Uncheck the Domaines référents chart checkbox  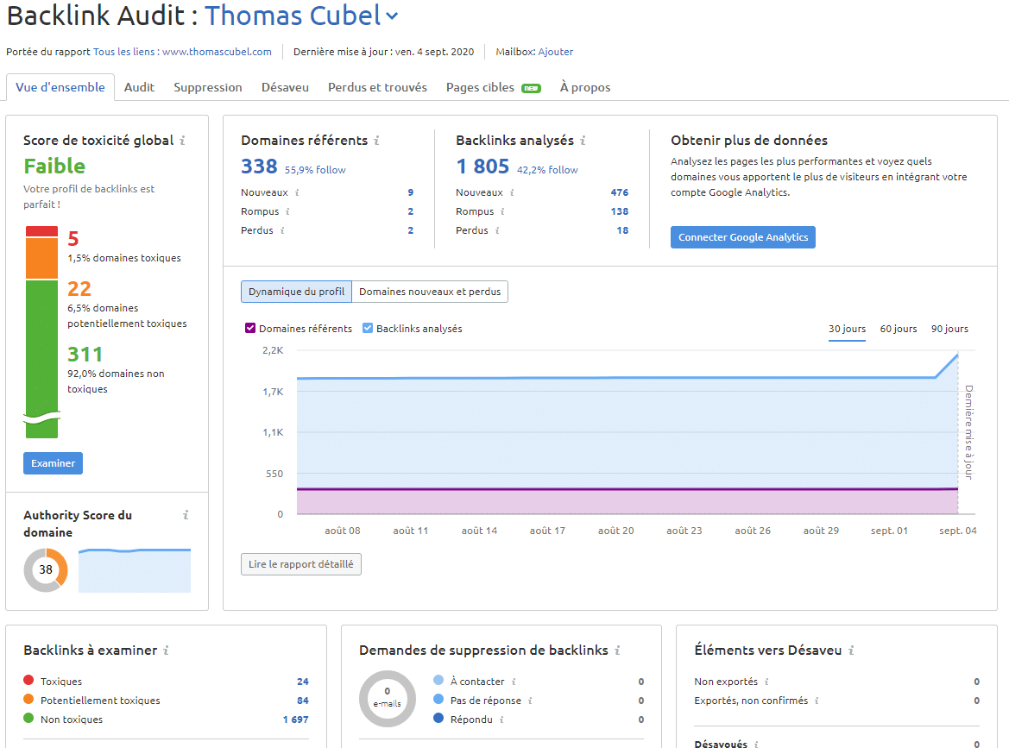pyautogui.click(x=250, y=328)
